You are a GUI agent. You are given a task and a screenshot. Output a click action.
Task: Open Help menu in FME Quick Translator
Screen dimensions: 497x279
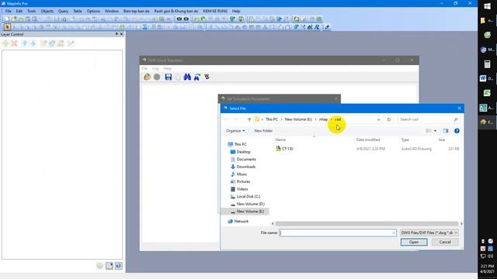[168, 68]
